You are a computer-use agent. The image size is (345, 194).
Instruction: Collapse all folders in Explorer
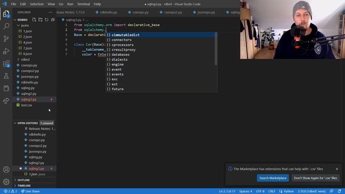(53, 19)
